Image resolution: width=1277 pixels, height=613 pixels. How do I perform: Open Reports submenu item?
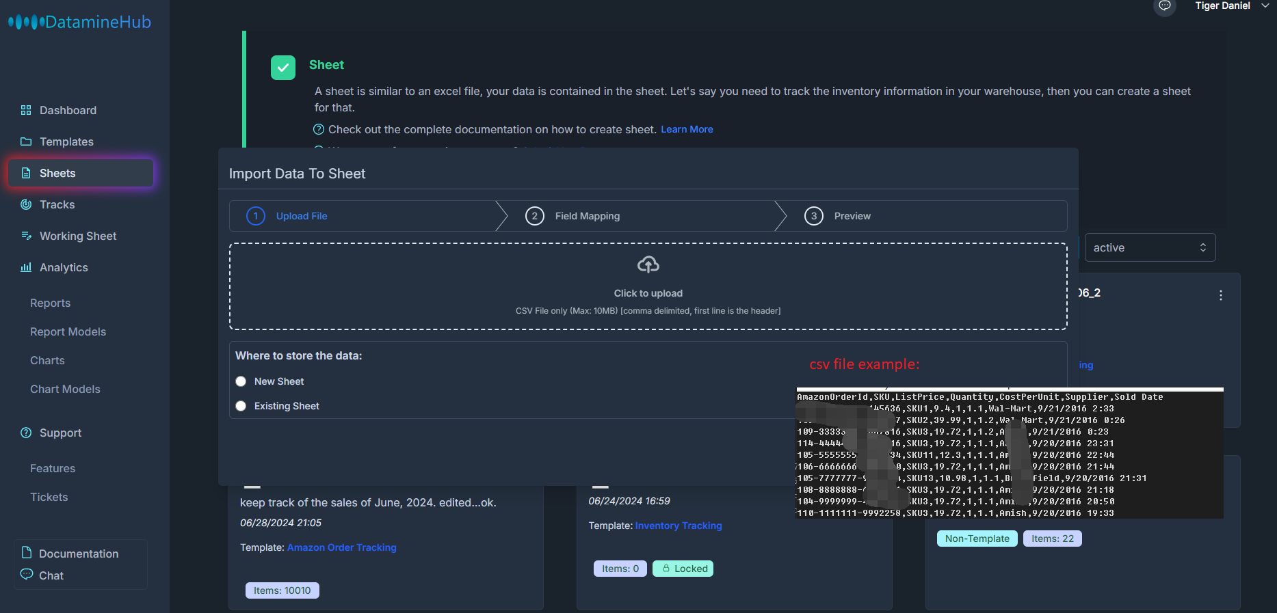tap(50, 303)
